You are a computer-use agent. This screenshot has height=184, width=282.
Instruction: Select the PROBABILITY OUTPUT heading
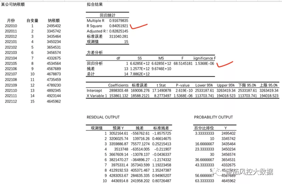[x=213, y=117]
